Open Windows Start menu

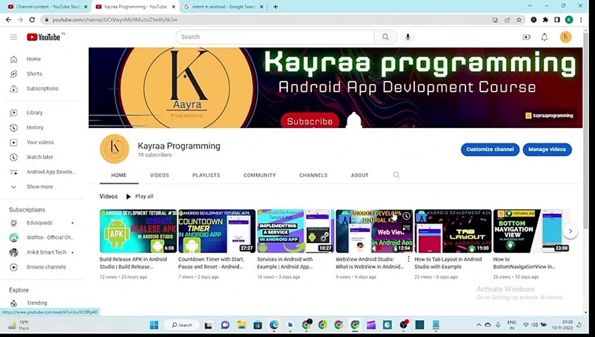154,325
